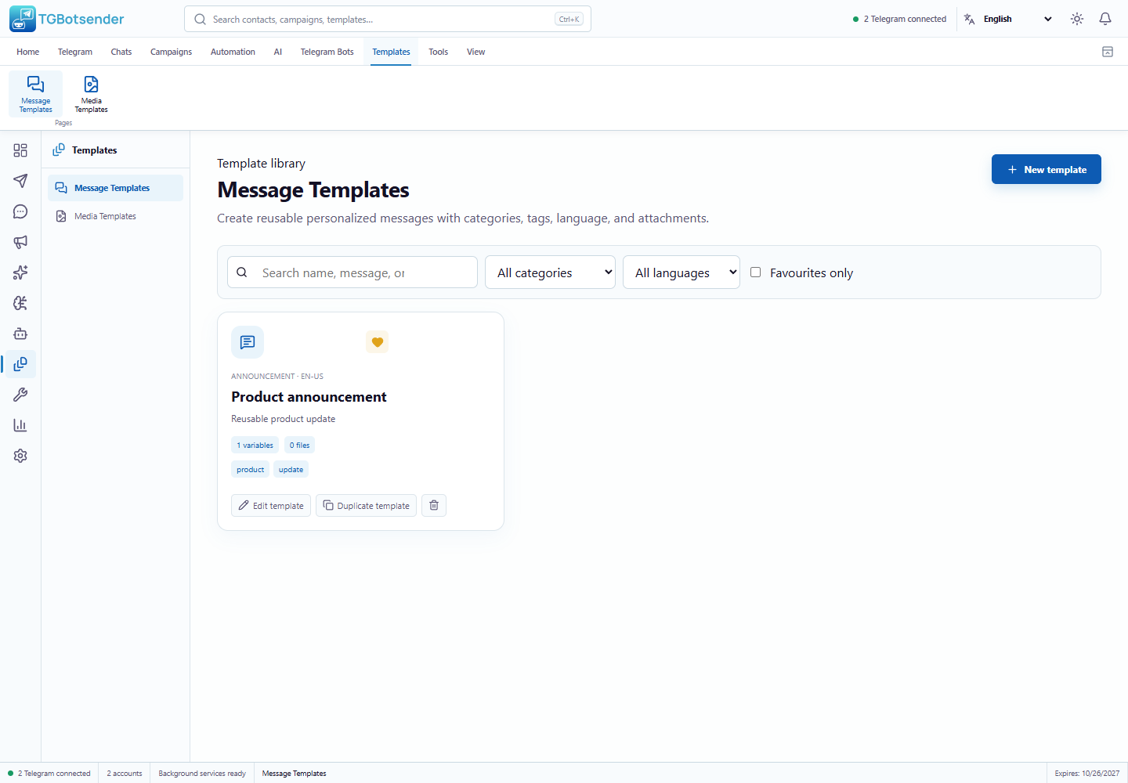Open the English language selector
The width and height of the screenshot is (1128, 783).
[1009, 19]
